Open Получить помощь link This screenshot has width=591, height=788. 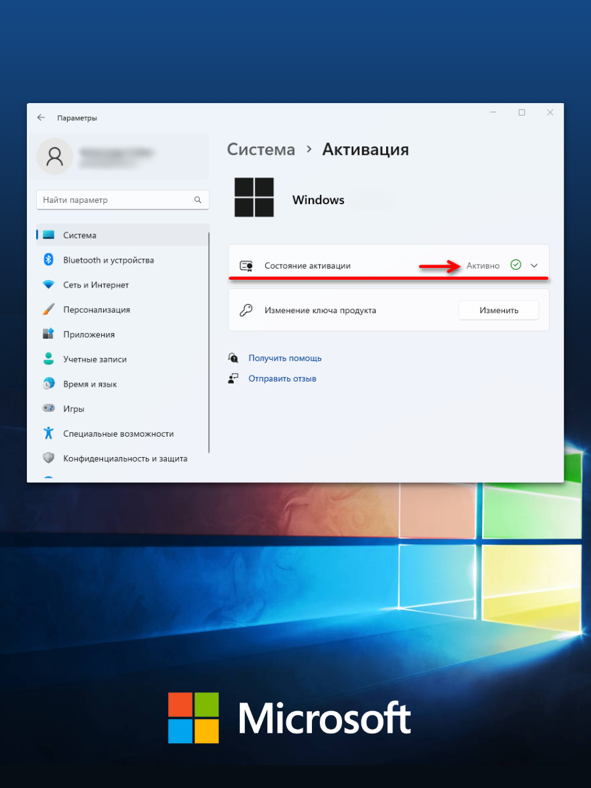pos(285,358)
